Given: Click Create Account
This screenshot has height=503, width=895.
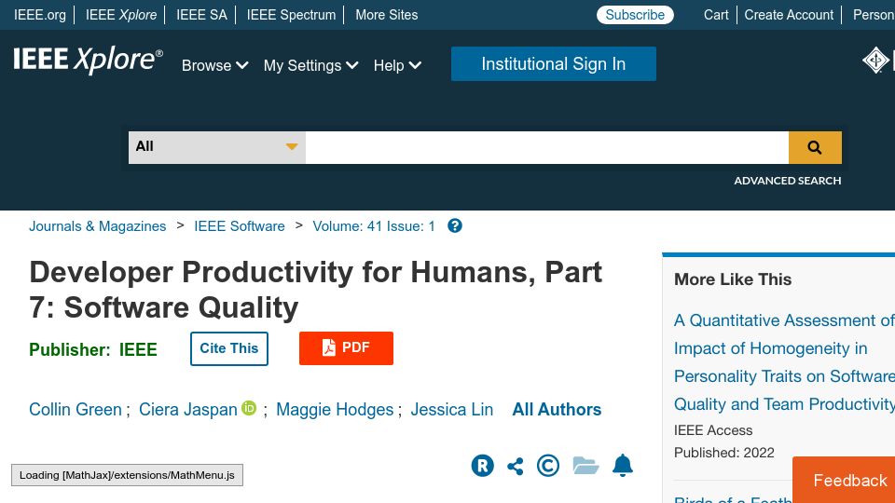Looking at the screenshot, I should coord(789,15).
